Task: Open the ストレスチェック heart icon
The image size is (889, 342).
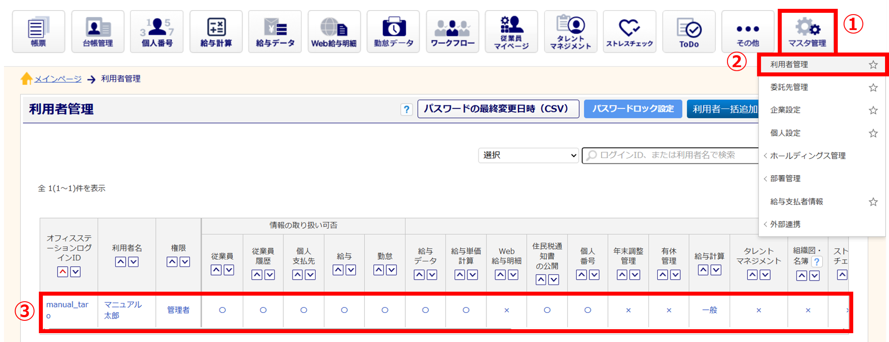Action: tap(629, 31)
